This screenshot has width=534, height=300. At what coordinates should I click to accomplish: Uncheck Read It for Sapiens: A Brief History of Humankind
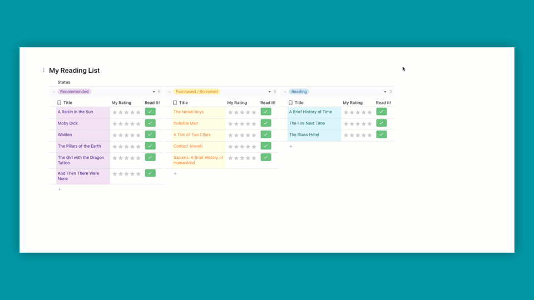(266, 157)
